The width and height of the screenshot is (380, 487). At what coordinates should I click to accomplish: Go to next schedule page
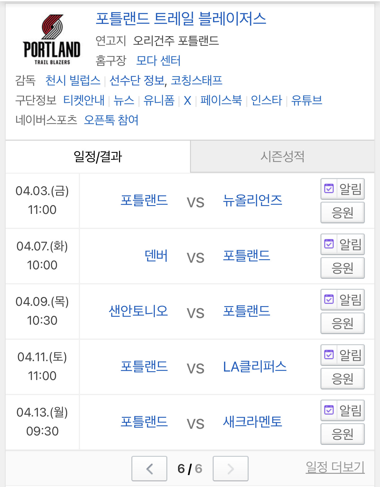(230, 469)
